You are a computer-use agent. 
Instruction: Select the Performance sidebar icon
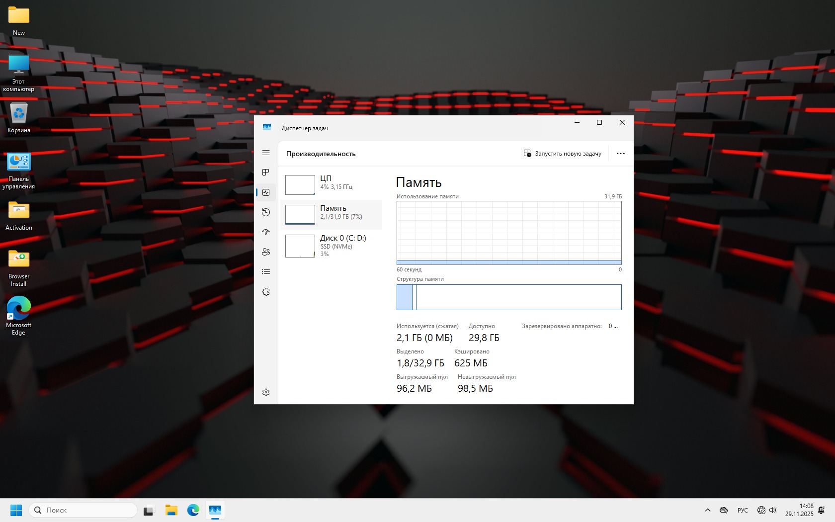click(266, 192)
